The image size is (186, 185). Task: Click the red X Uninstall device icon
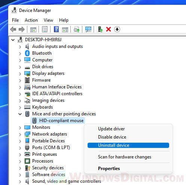pyautogui.click(x=109, y=30)
